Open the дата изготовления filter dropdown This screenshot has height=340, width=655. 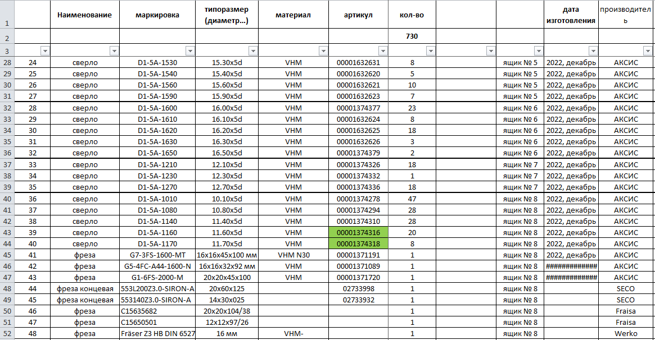click(x=593, y=51)
